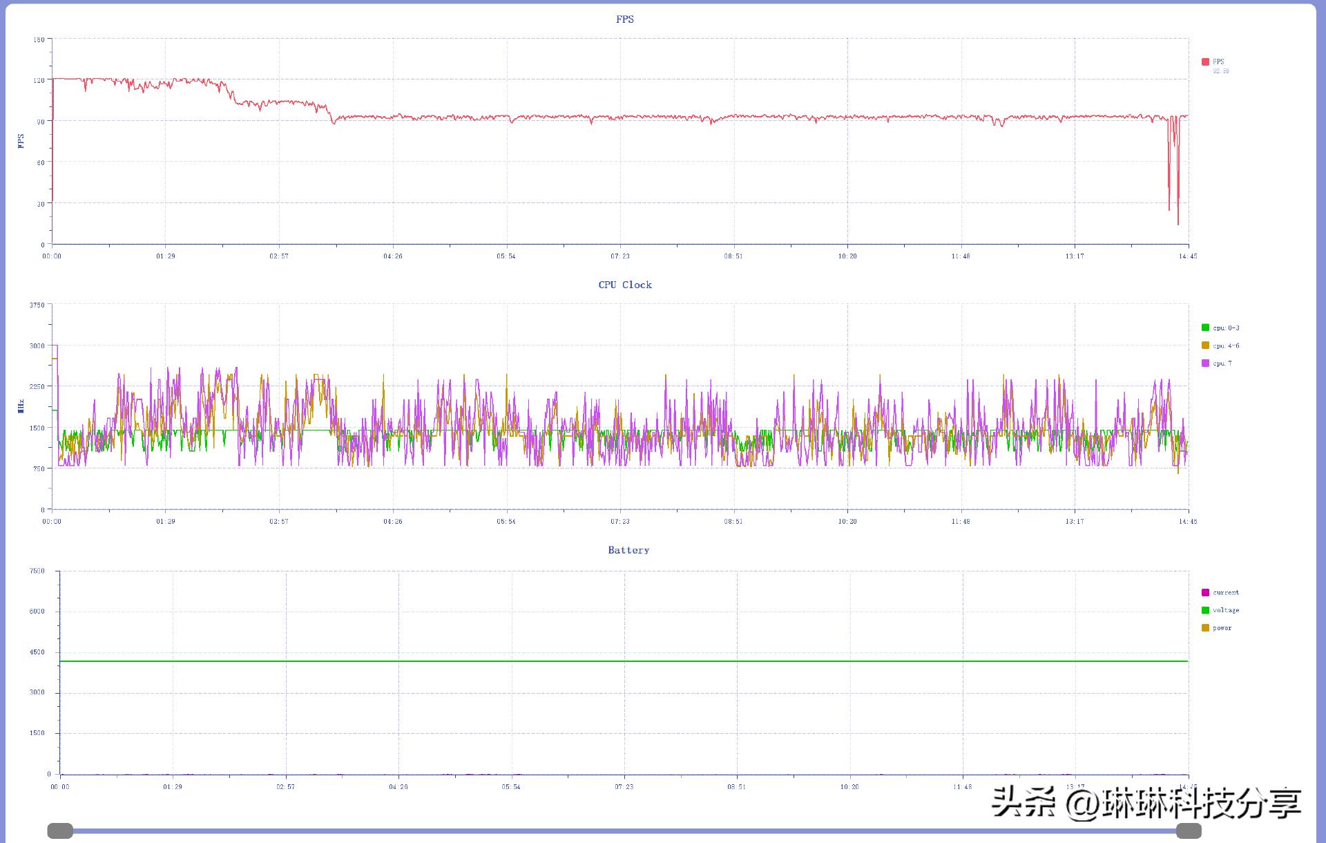Click the left handle of the range slider
The image size is (1326, 843).
pyautogui.click(x=60, y=831)
